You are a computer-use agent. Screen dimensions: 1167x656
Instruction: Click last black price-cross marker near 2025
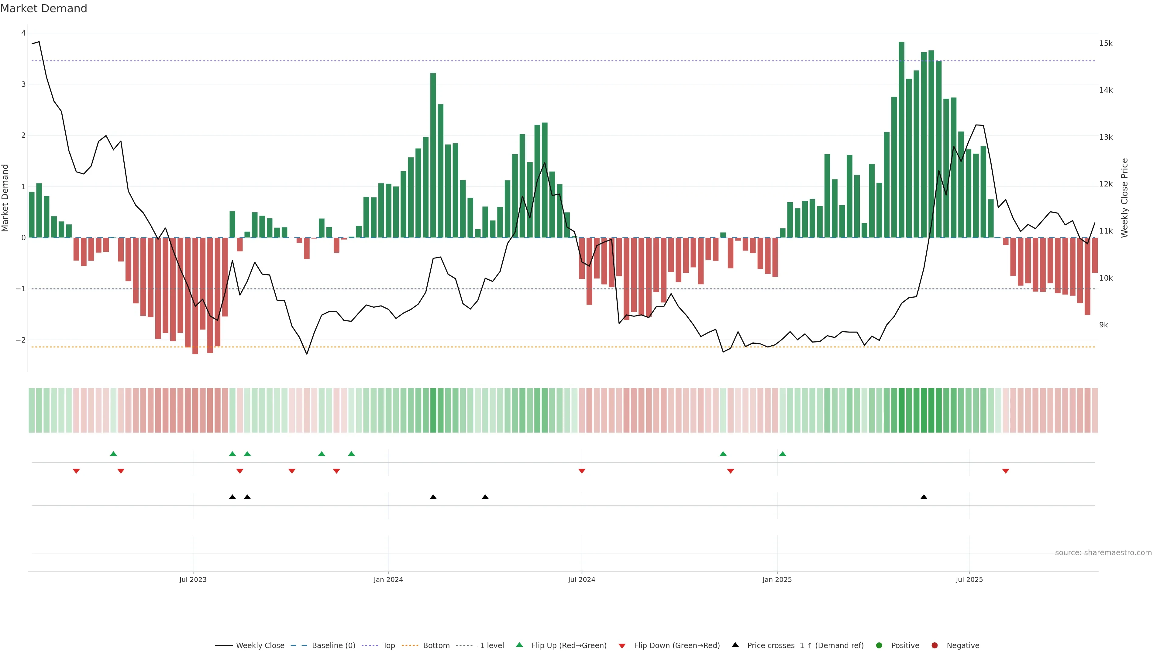tap(924, 497)
